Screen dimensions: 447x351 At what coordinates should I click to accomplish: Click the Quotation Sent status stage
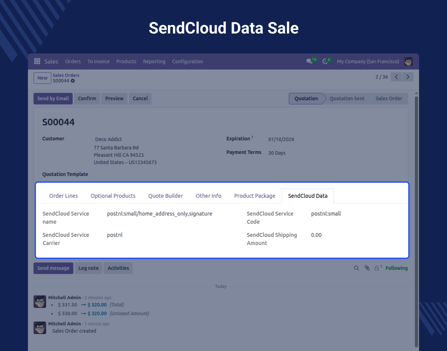point(347,99)
